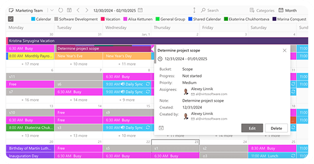Open the New Year's Day event
This screenshot has width=314, height=164.
(x=127, y=56)
